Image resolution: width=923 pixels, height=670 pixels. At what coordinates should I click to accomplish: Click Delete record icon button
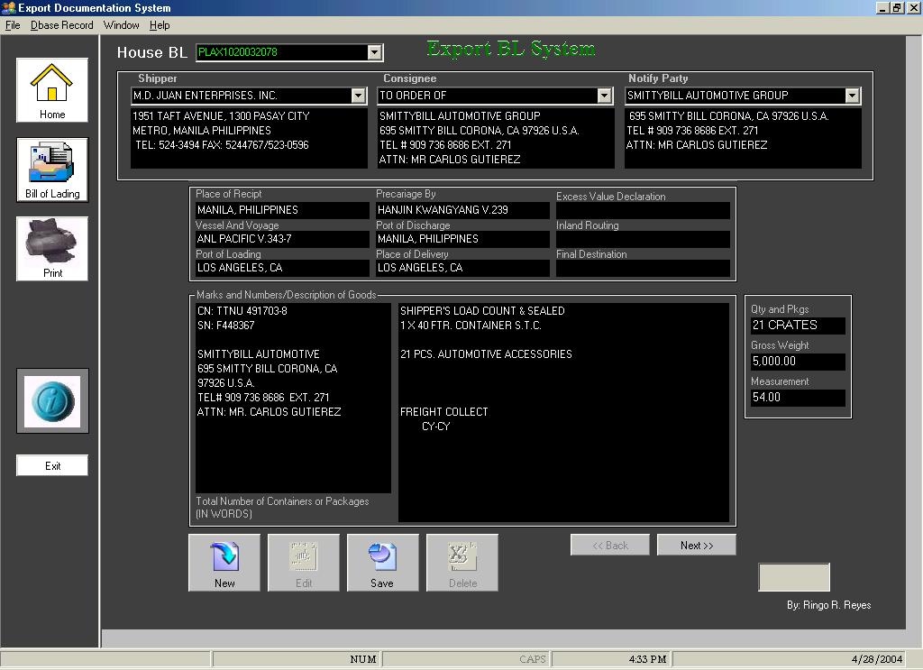pyautogui.click(x=462, y=563)
